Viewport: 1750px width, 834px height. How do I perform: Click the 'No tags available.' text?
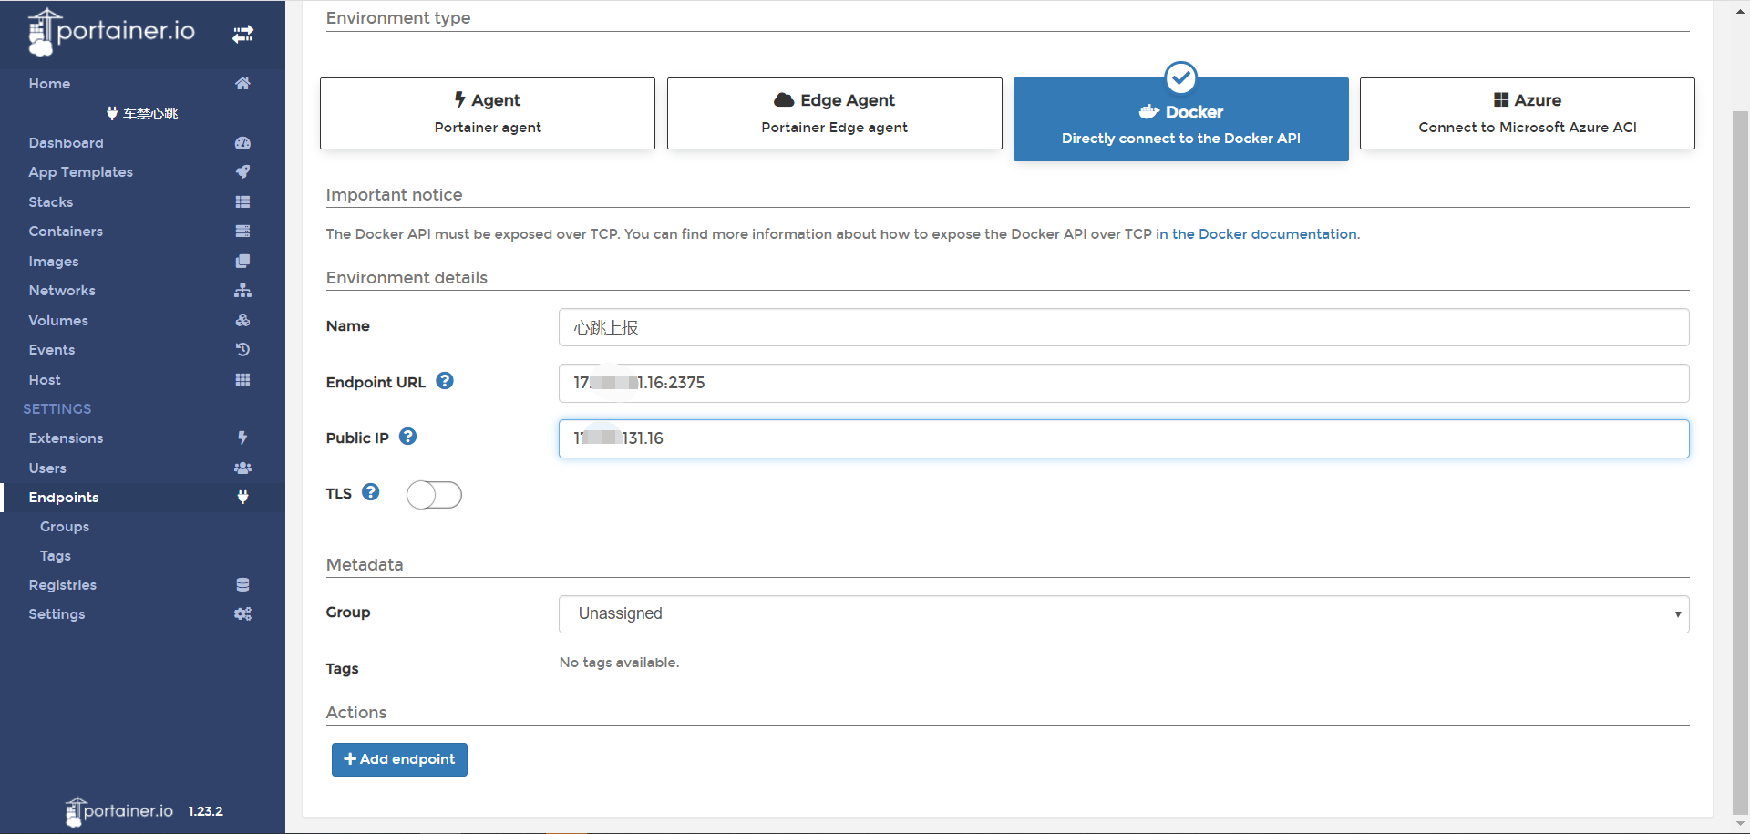(619, 663)
